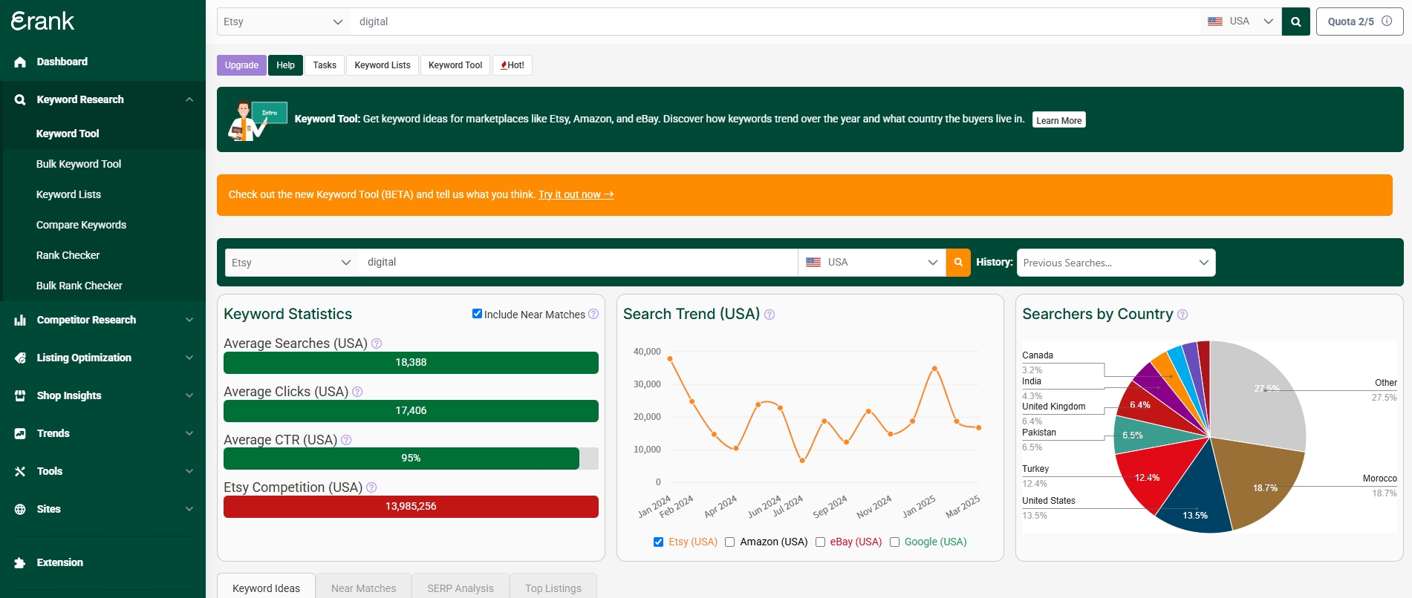Screen dimensions: 1412x598
Task: Open Dashboard home icon in sidebar
Action: point(20,62)
